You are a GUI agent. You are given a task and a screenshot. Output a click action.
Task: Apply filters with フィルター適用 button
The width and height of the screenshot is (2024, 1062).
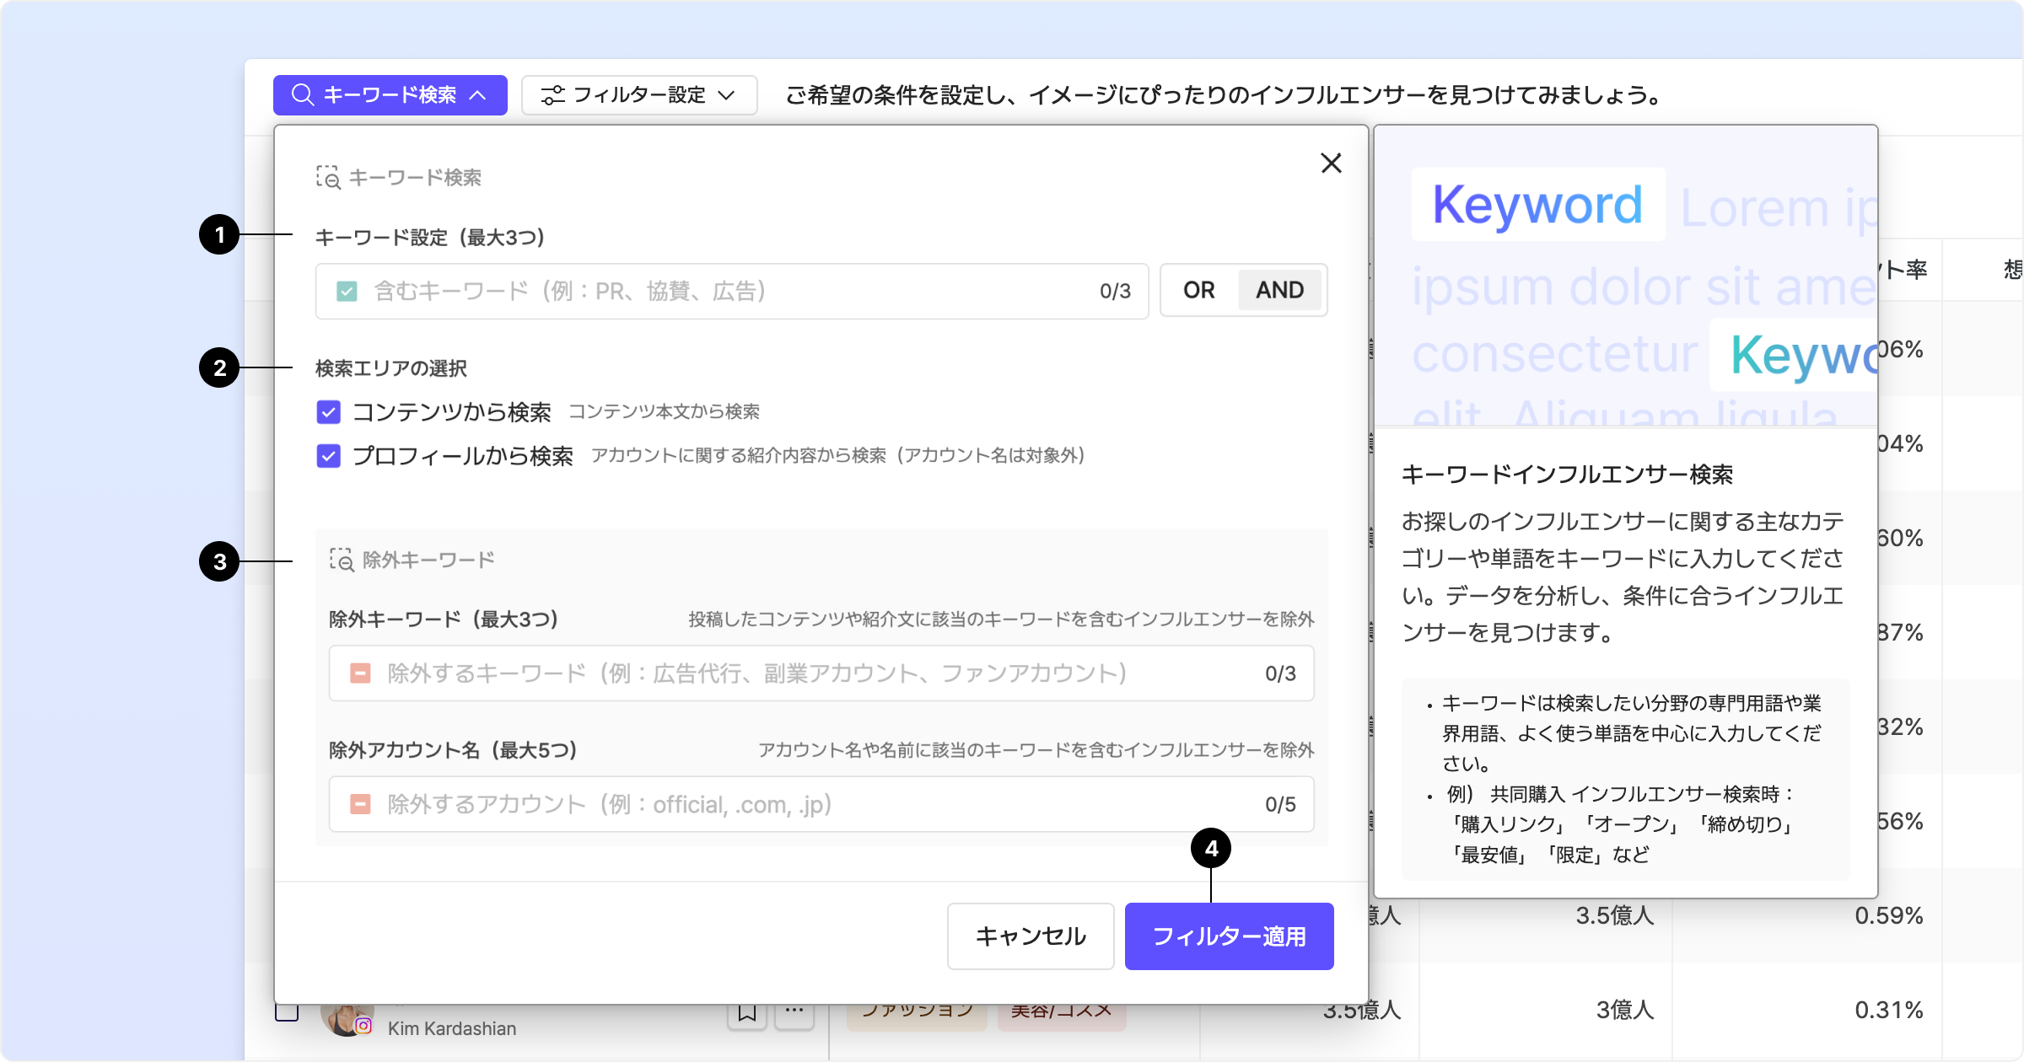click(x=1229, y=936)
